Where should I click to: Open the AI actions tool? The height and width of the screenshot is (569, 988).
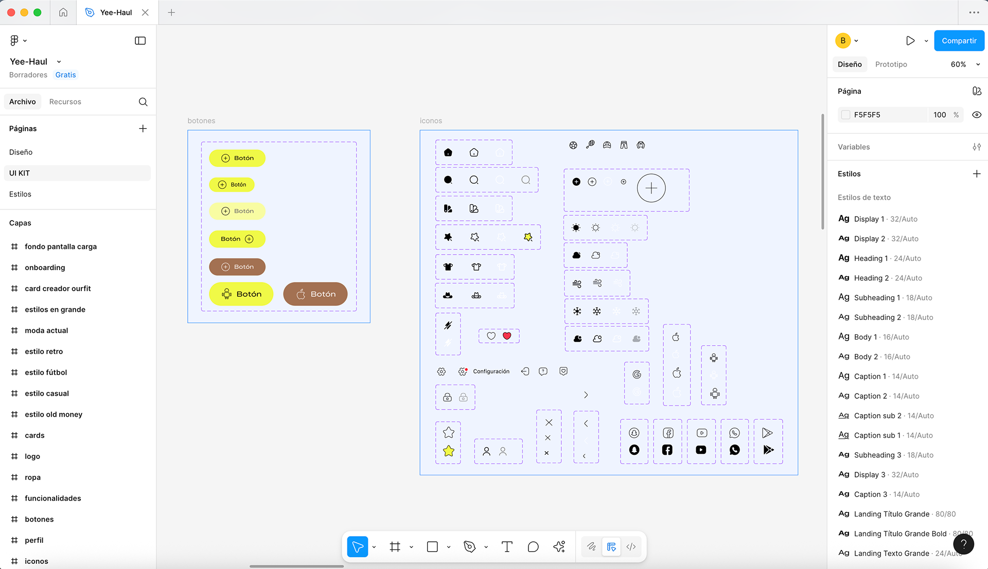coord(559,547)
